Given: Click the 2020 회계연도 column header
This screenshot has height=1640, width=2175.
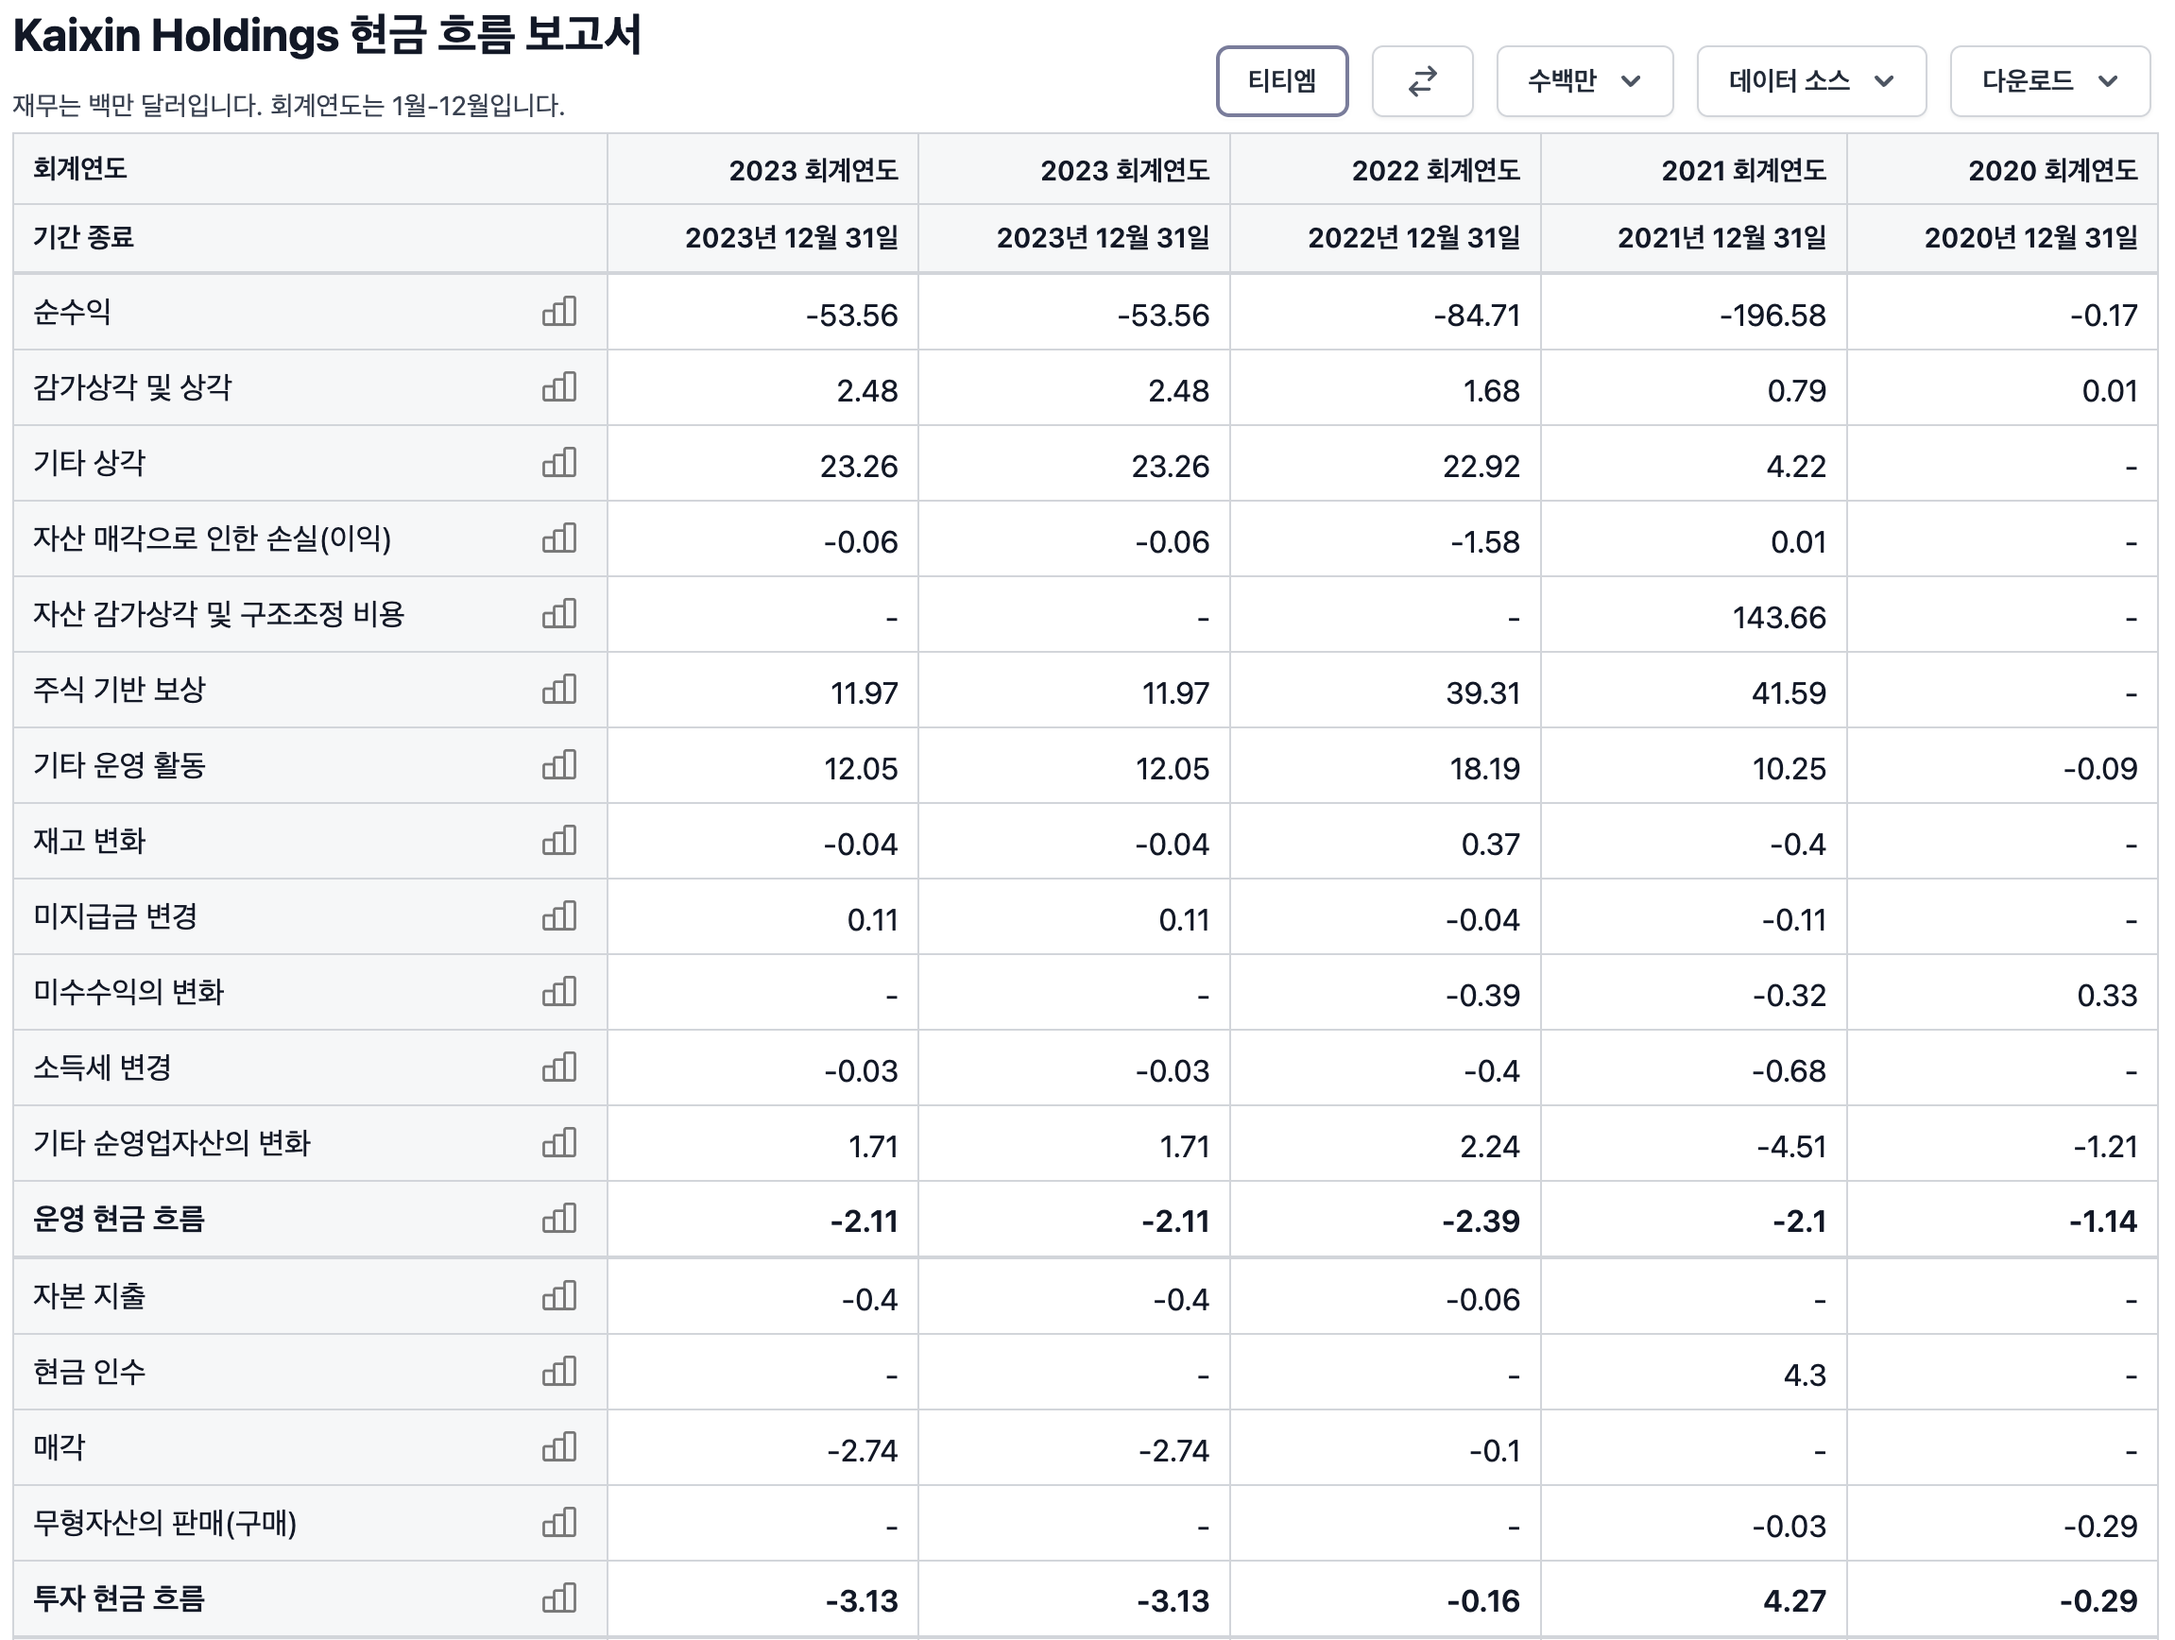Looking at the screenshot, I should point(2052,170).
